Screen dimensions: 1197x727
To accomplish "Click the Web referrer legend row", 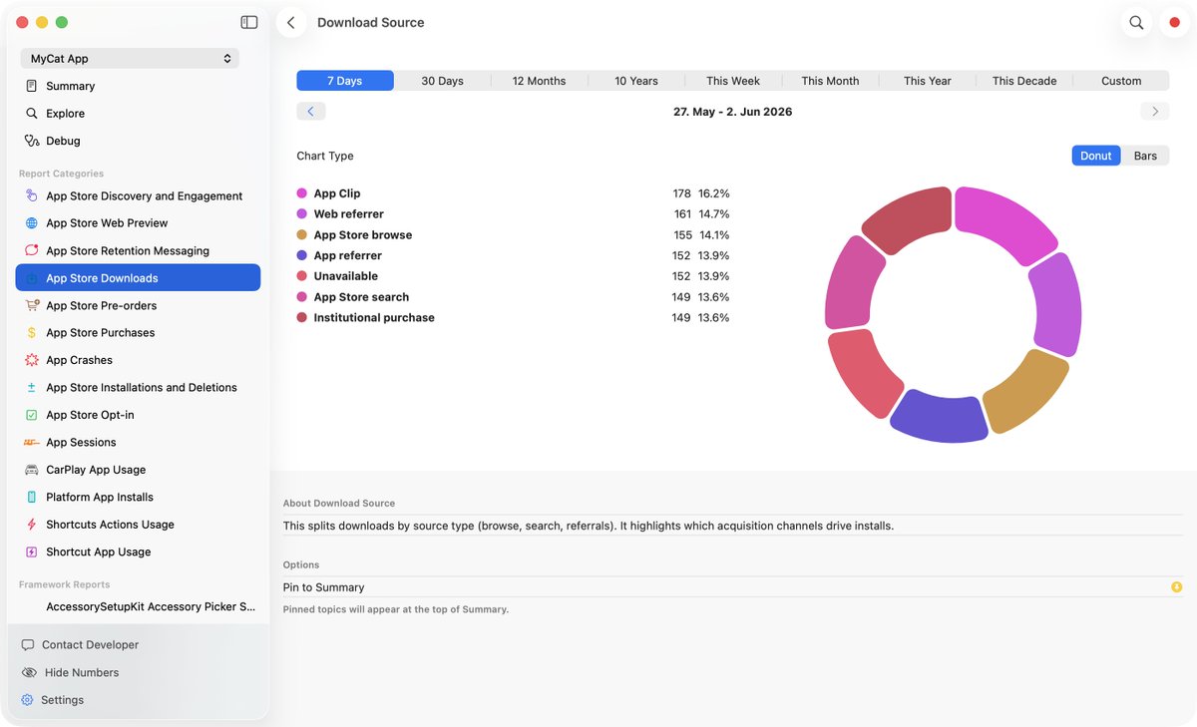I will click(514, 214).
